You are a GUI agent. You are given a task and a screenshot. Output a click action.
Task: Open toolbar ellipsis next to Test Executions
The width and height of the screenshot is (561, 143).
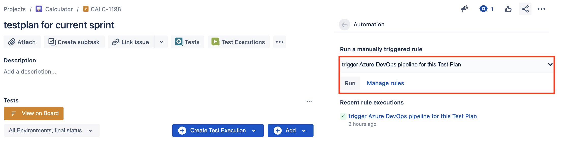pyautogui.click(x=280, y=42)
